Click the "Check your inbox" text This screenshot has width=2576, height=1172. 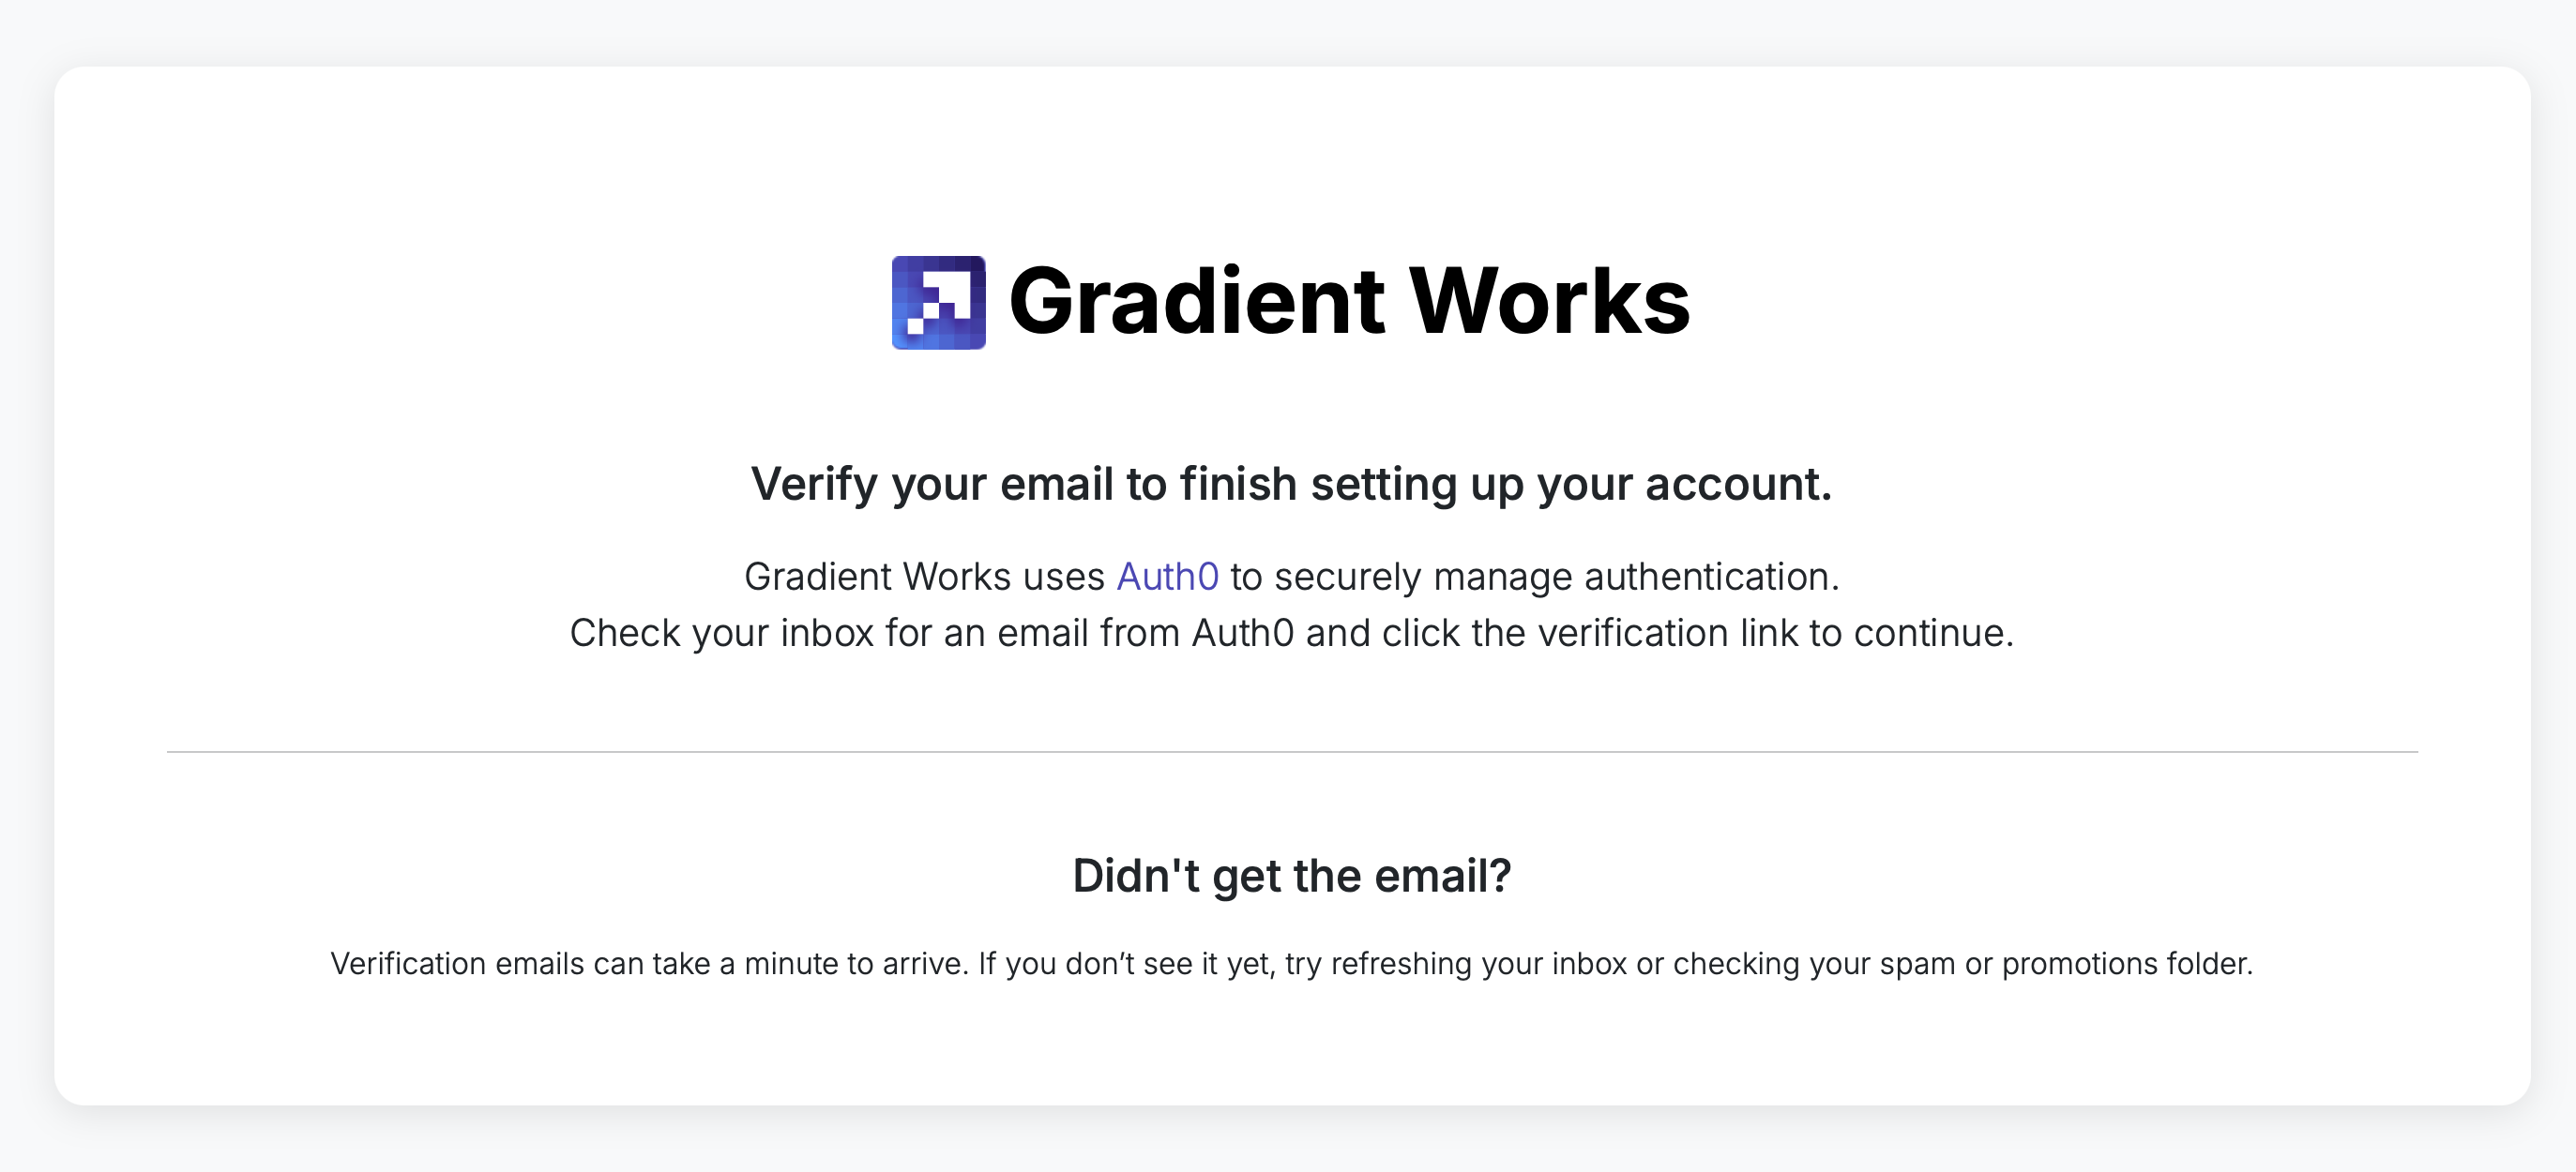point(721,633)
